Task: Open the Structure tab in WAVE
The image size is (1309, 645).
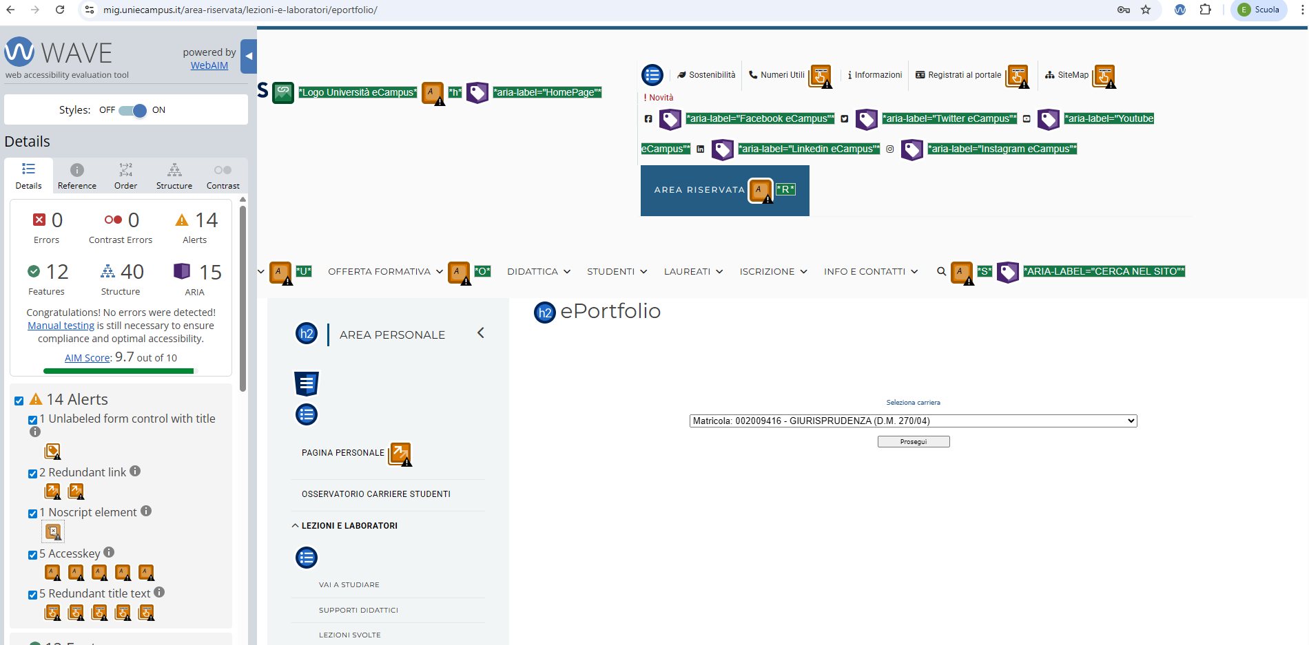Action: pyautogui.click(x=174, y=176)
